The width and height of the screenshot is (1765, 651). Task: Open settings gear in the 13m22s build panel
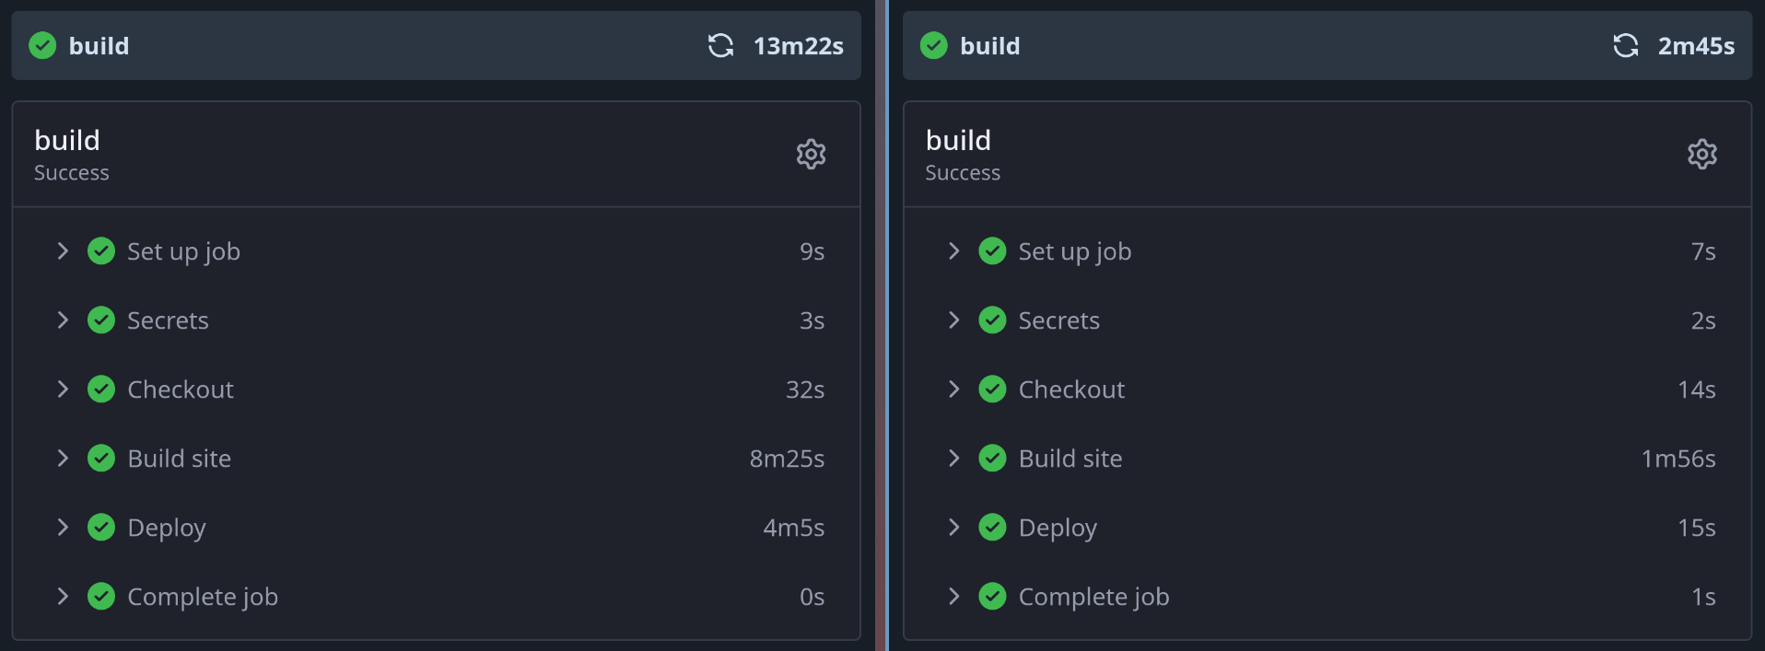[x=811, y=154]
